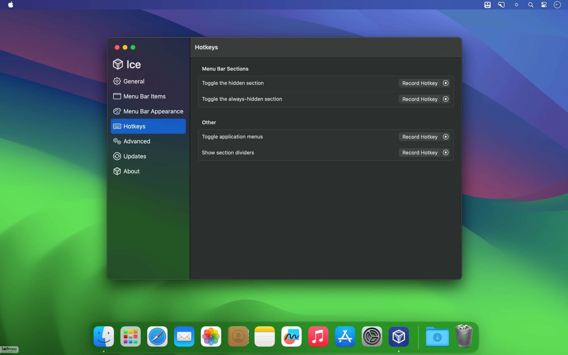The width and height of the screenshot is (568, 355).
Task: Record Hotkey for always-hidden section
Action: (420, 99)
